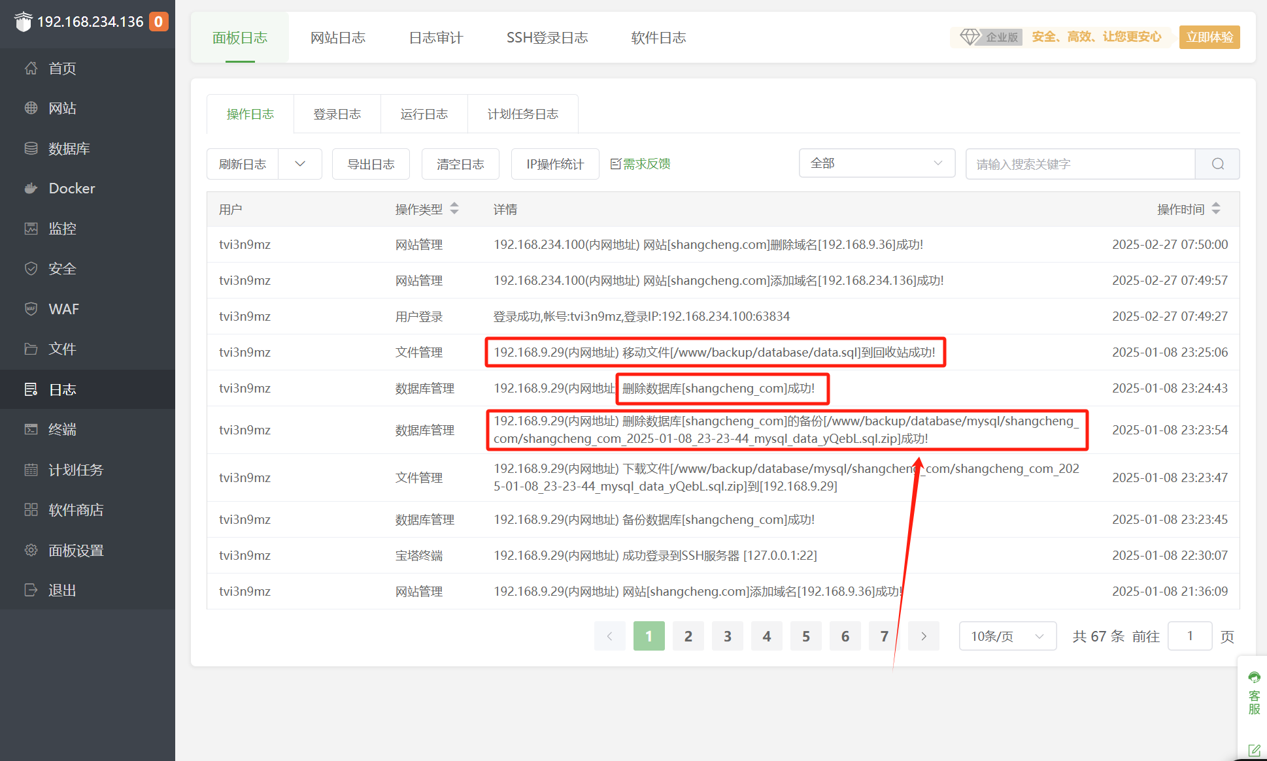Viewport: 1267px width, 761px height.
Task: Click the search keyword input field
Action: coord(1080,164)
